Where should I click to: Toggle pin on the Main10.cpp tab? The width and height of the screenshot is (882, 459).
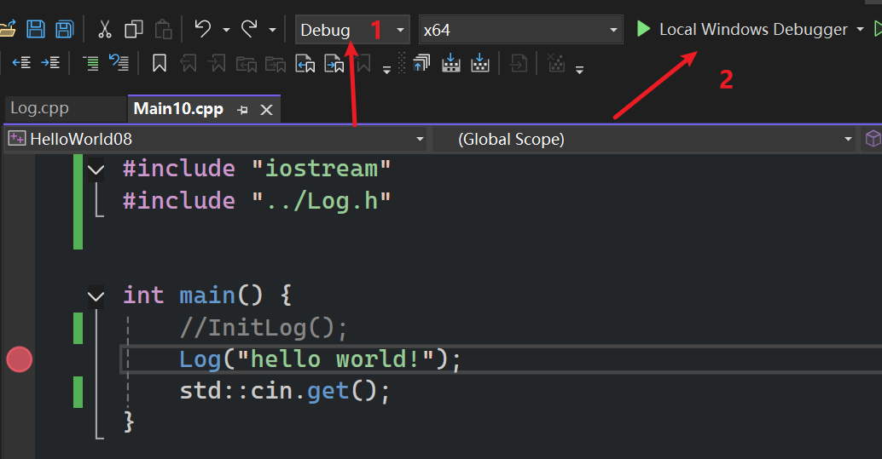(x=242, y=110)
